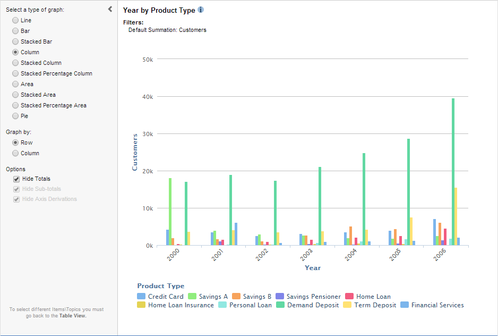Collapse the left options panel arrow
This screenshot has width=498, height=336.
(110, 9)
